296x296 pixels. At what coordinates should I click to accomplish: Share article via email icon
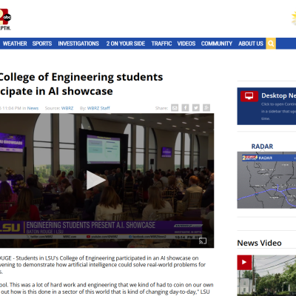[x=175, y=108]
